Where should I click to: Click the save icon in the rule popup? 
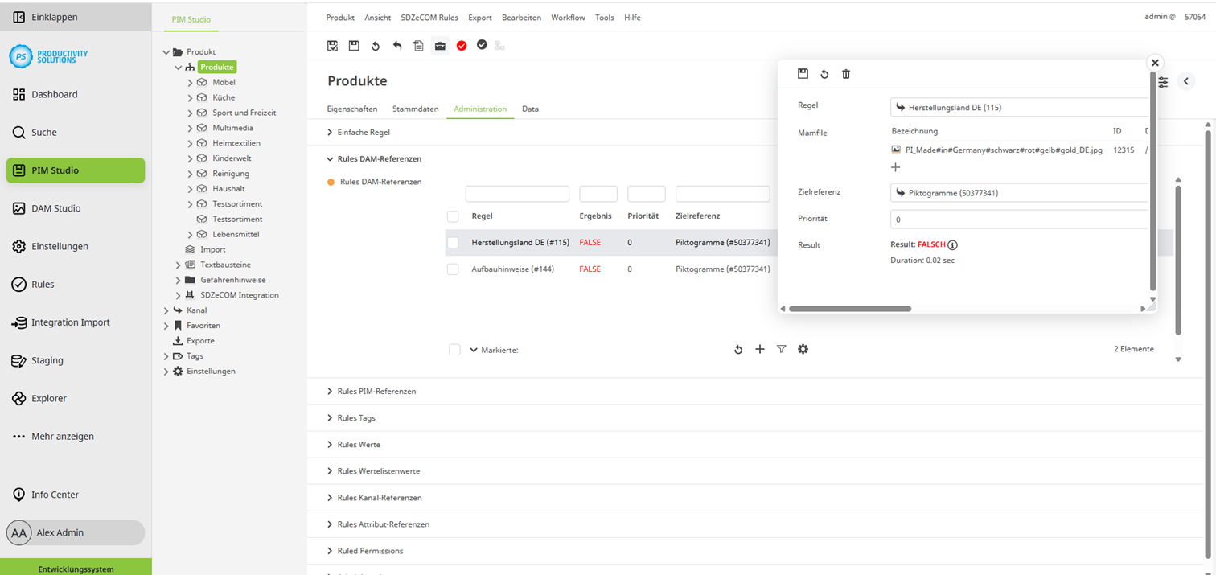click(x=803, y=74)
